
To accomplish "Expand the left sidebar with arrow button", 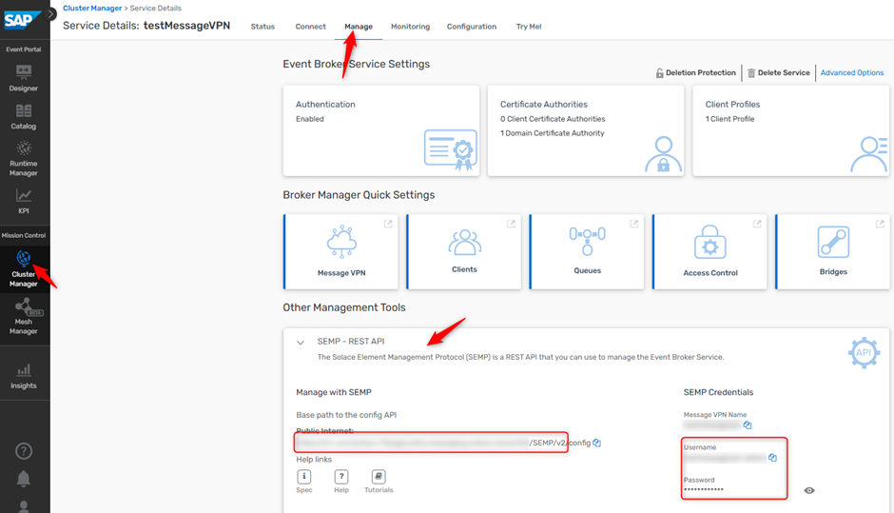I will [x=51, y=14].
